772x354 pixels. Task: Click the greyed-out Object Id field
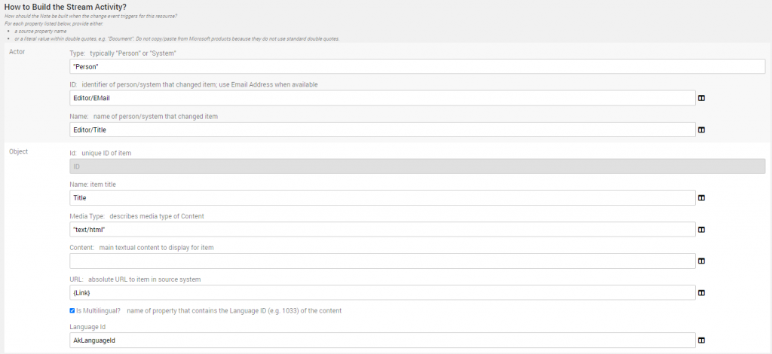[x=417, y=166]
